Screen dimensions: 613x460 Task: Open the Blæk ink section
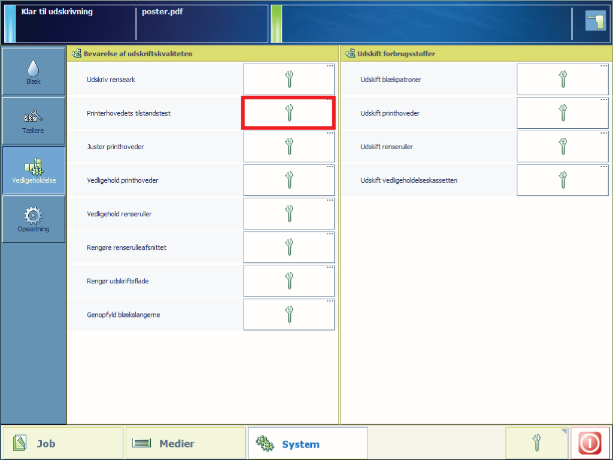pos(34,71)
